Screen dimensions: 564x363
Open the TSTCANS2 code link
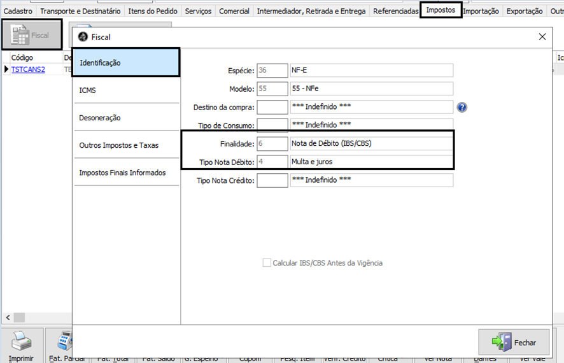pos(28,69)
